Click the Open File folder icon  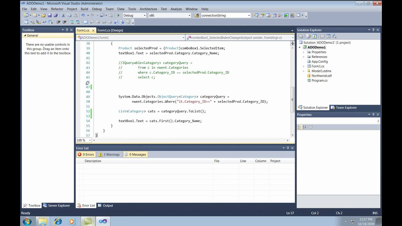(x=44, y=15)
